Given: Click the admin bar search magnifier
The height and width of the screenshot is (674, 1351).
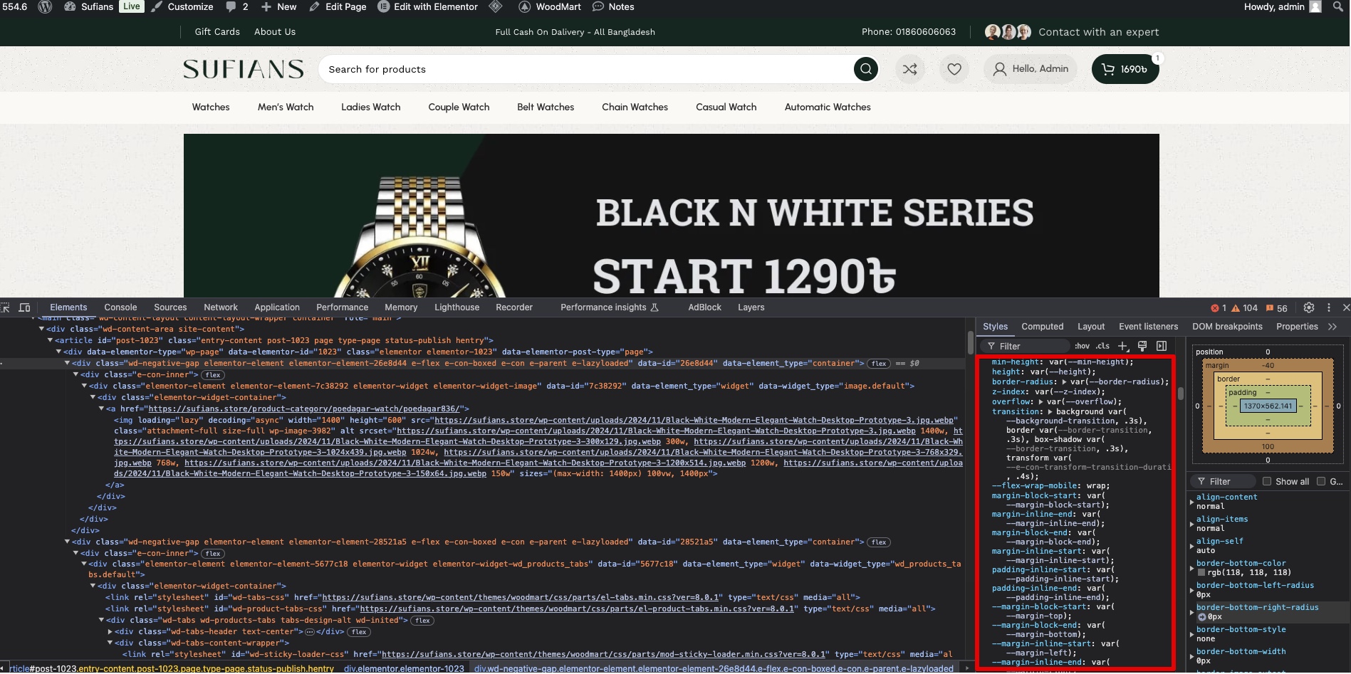Looking at the screenshot, I should (x=1338, y=6).
